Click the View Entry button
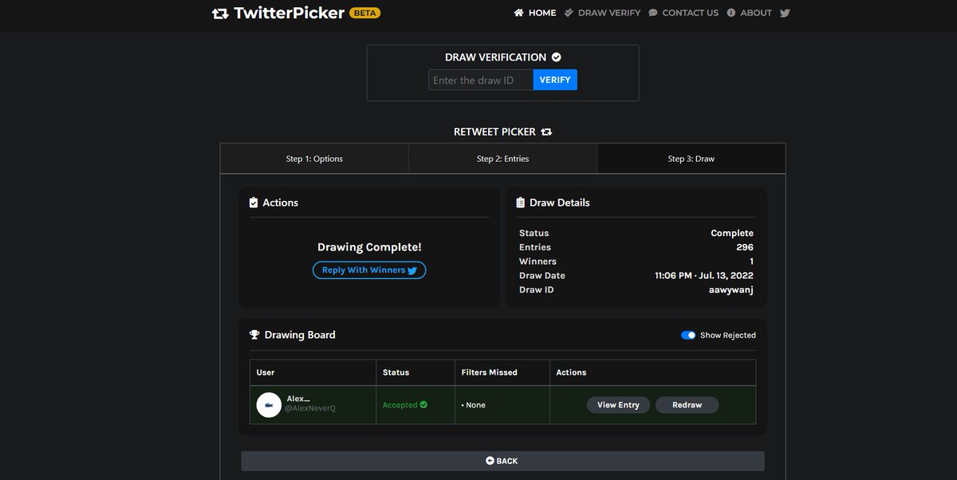This screenshot has height=480, width=957. [618, 405]
